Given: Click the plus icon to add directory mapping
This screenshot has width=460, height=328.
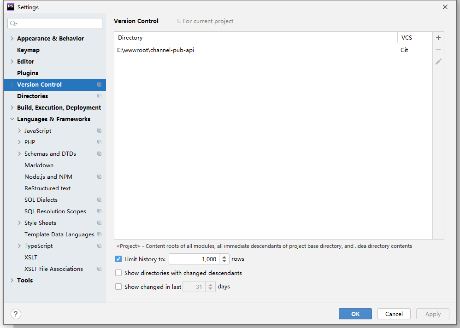Looking at the screenshot, I should tap(438, 38).
